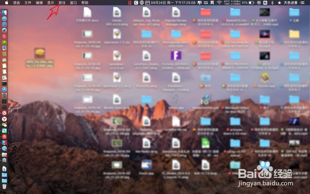The width and height of the screenshot is (310, 194).
Task: Open the Bluetooth status menu
Action: click(x=272, y=2)
